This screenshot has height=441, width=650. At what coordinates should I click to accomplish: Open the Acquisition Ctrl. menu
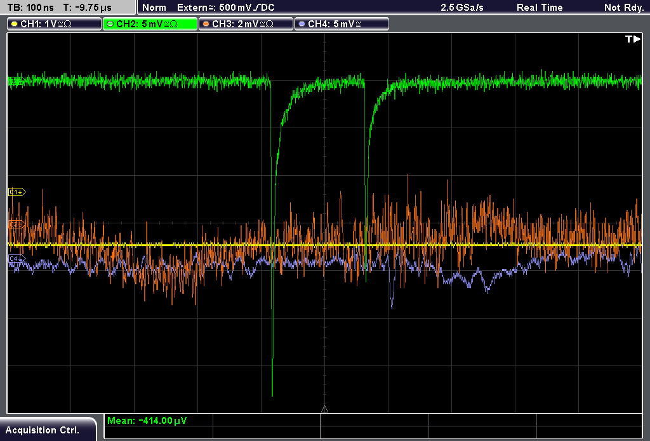[48, 430]
